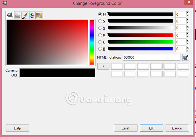Increase the B value with up arrow
Viewport: 196px width, 137px height.
pos(188,47)
